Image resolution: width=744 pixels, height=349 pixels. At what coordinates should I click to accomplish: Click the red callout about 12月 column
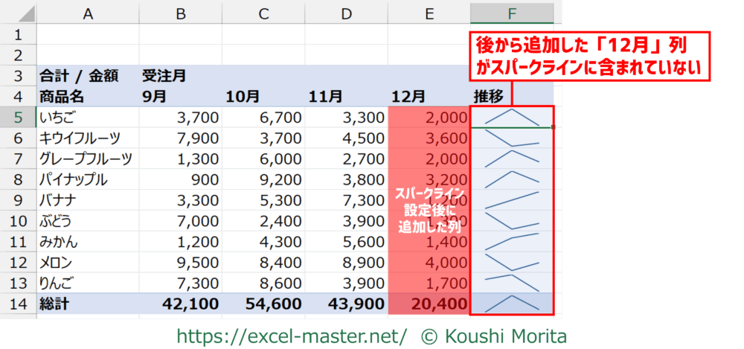pos(591,56)
